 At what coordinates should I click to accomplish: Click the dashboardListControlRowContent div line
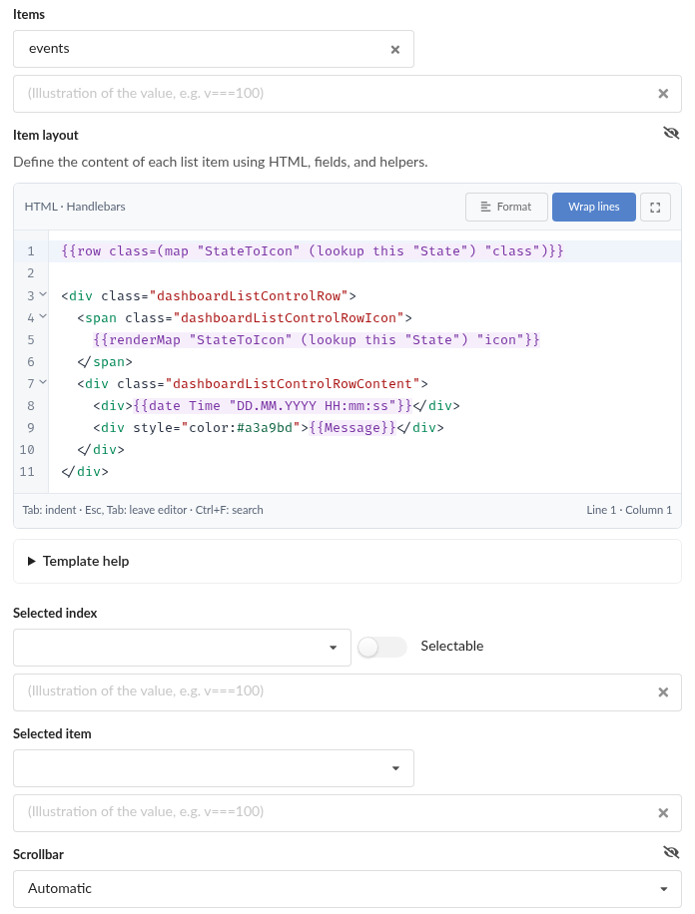coord(252,383)
